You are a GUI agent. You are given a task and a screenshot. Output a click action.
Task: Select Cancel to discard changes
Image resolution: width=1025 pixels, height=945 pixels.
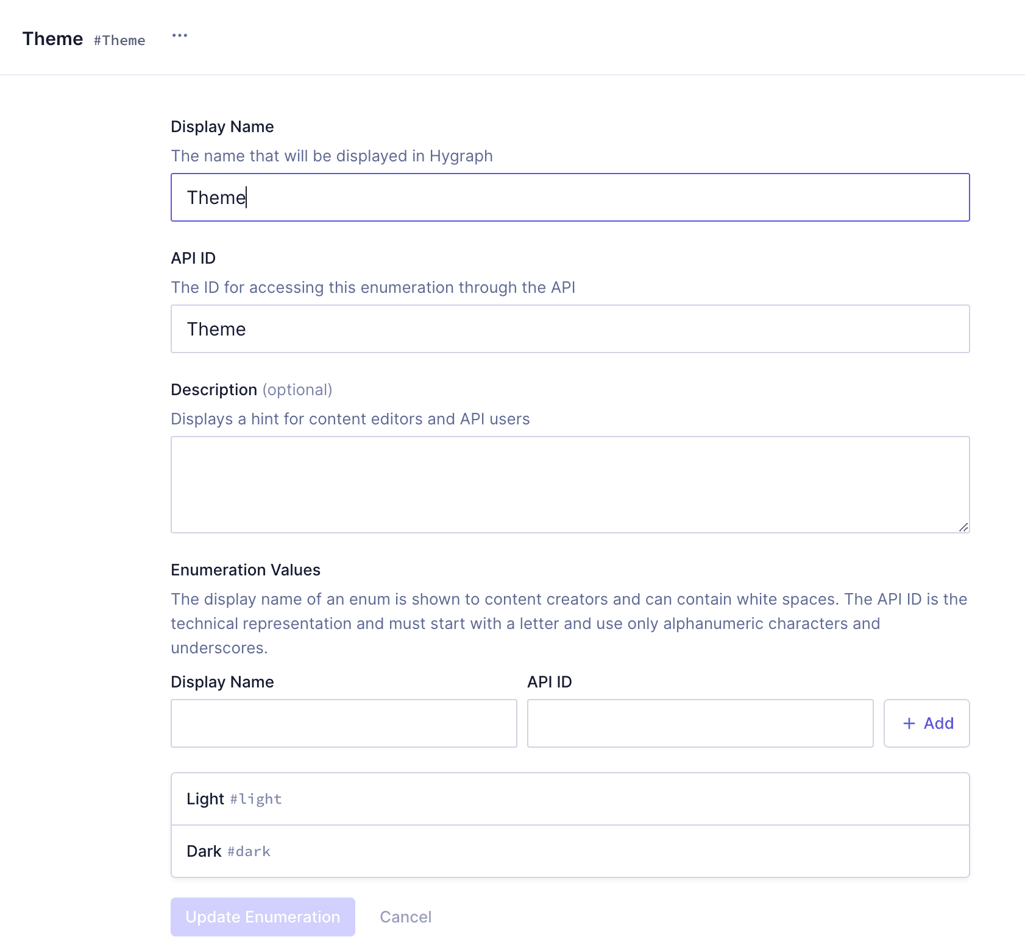(405, 916)
